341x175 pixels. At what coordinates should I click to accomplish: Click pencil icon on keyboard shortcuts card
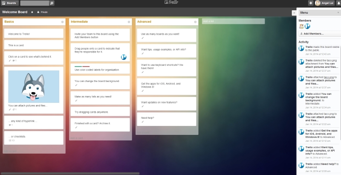click(143, 72)
